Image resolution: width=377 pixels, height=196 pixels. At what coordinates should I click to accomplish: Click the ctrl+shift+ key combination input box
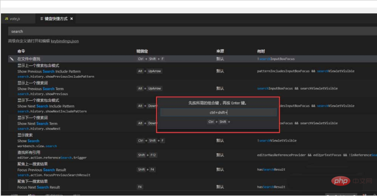[218, 112]
